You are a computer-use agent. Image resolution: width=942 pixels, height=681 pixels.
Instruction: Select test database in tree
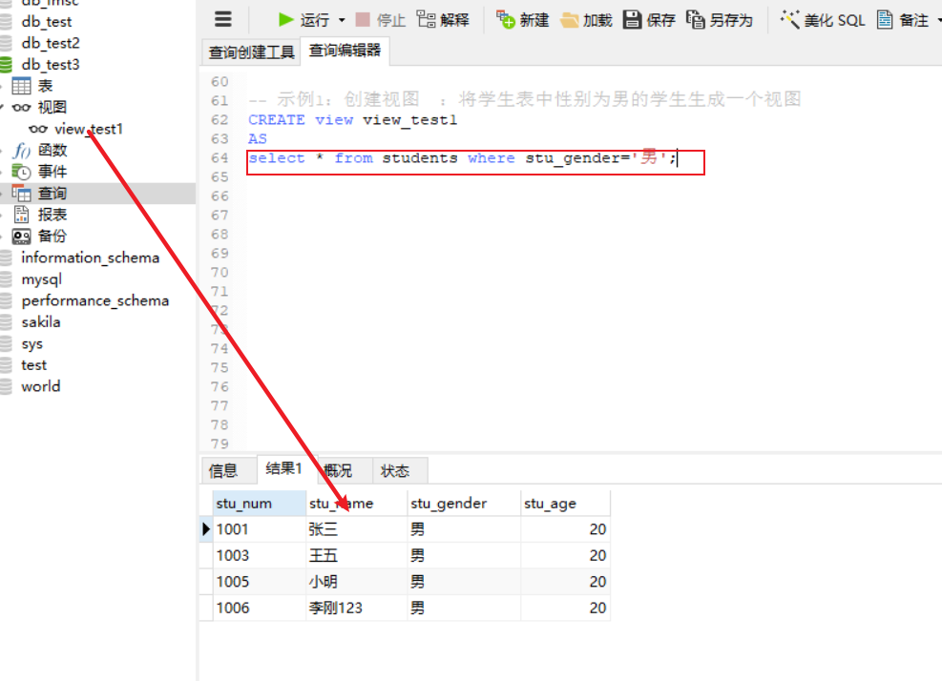33,365
